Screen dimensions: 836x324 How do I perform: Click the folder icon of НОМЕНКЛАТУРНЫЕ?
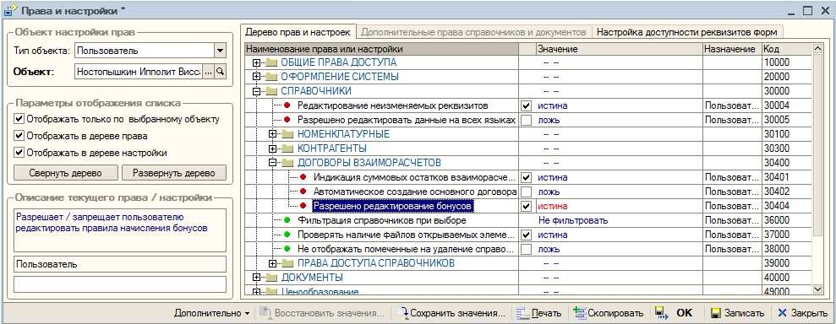[288, 135]
